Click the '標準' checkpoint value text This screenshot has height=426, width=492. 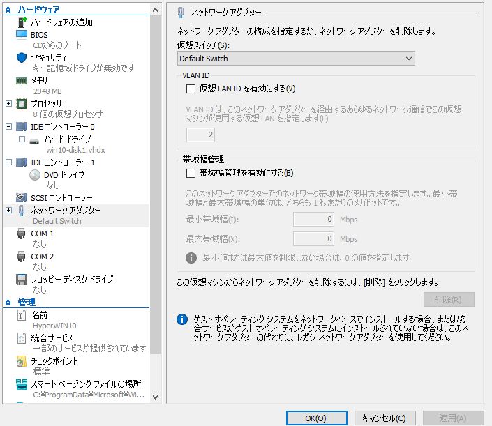coord(41,372)
